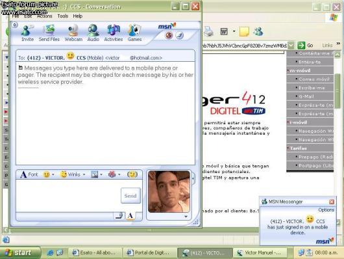Click the contact display picture
Viewport: 344px width, 259px height.
tap(169, 191)
